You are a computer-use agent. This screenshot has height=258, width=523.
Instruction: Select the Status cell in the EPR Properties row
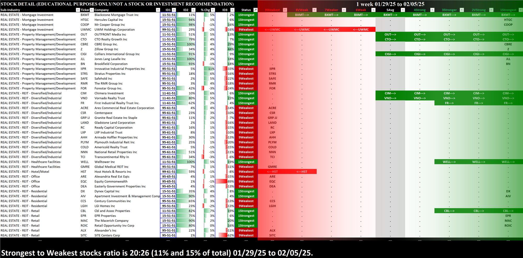(x=246, y=216)
